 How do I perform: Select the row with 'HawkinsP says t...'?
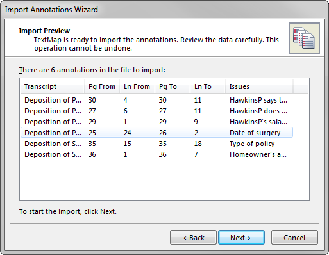[x=156, y=100]
